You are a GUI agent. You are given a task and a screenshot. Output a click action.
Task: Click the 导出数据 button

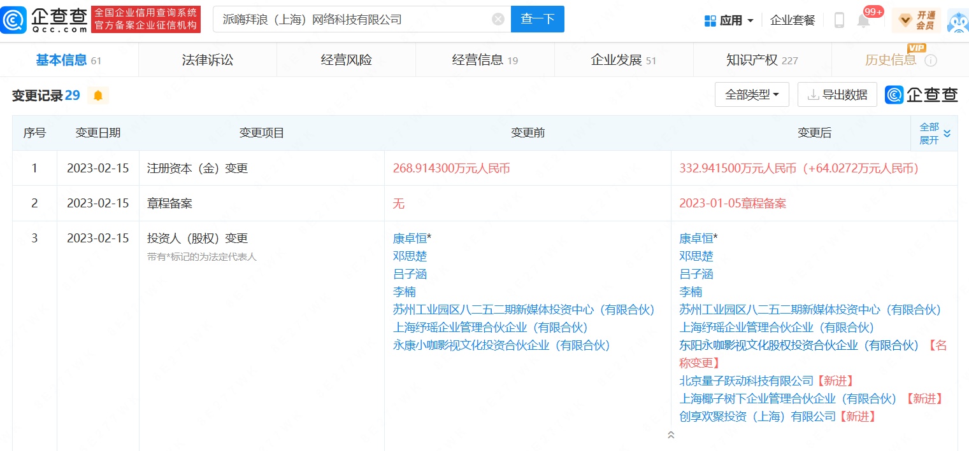coord(837,95)
